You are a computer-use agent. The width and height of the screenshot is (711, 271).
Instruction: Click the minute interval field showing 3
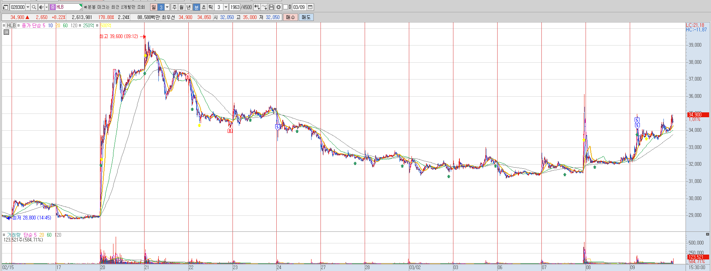tap(219, 7)
